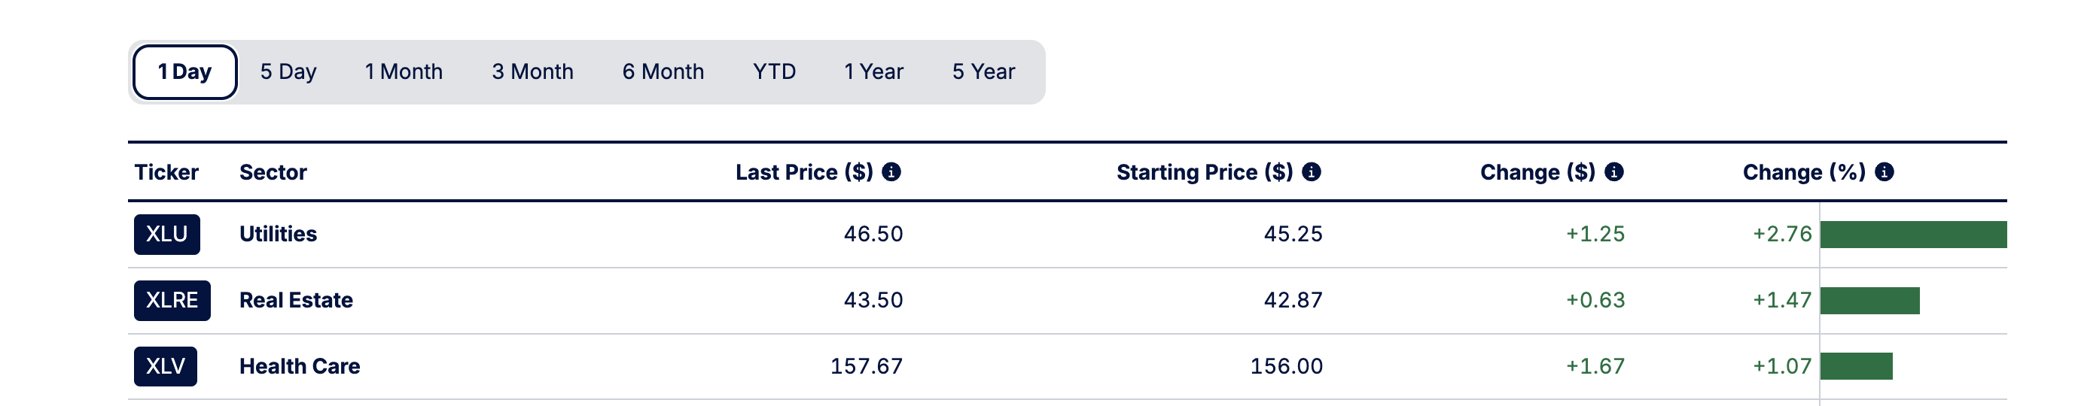Screen dimensions: 2078x406
Task: Click the Last Price info icon
Action: point(891,171)
